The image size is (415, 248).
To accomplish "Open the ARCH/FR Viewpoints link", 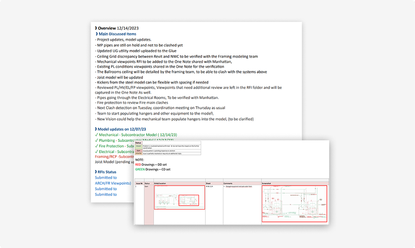I will pyautogui.click(x=113, y=183).
